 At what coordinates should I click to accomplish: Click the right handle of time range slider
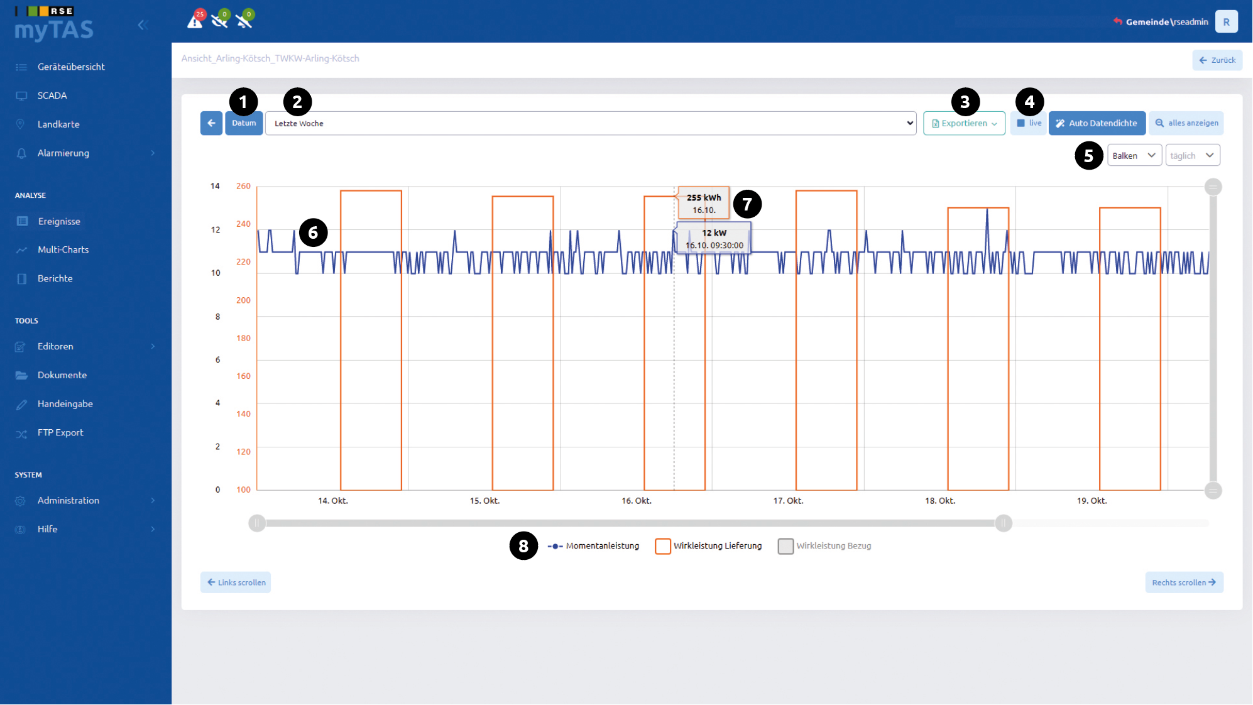pyautogui.click(x=1004, y=523)
